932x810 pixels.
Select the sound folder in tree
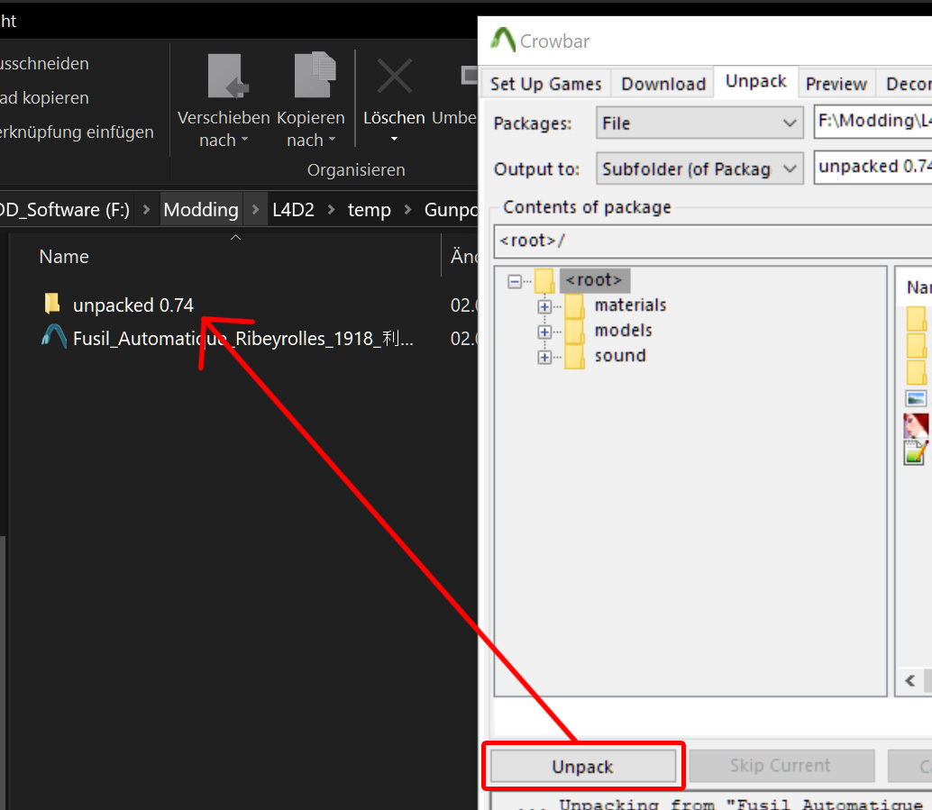pyautogui.click(x=620, y=355)
